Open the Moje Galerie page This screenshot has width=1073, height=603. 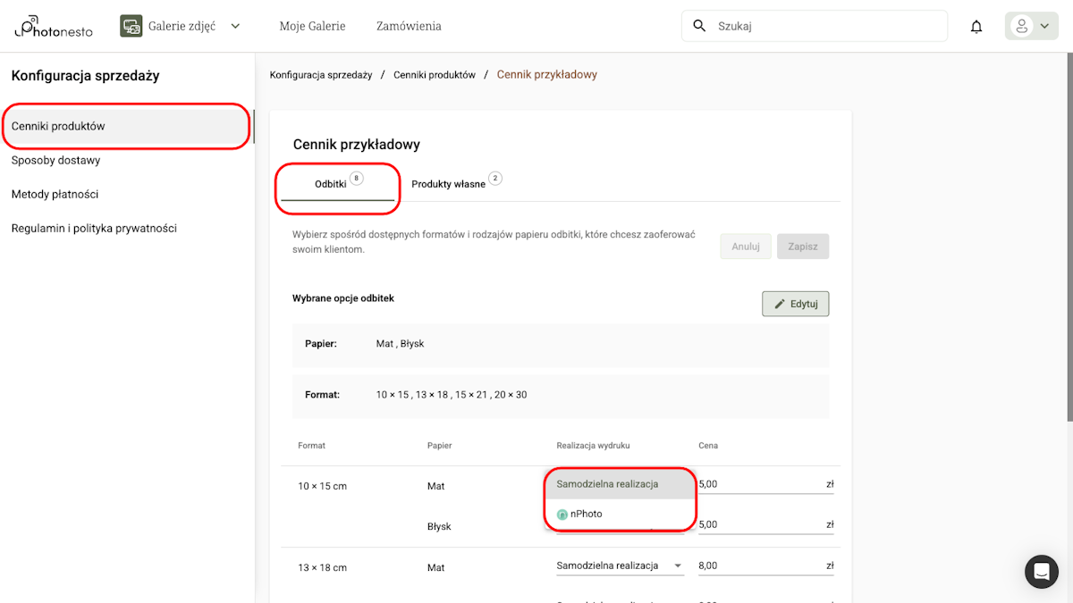312,26
